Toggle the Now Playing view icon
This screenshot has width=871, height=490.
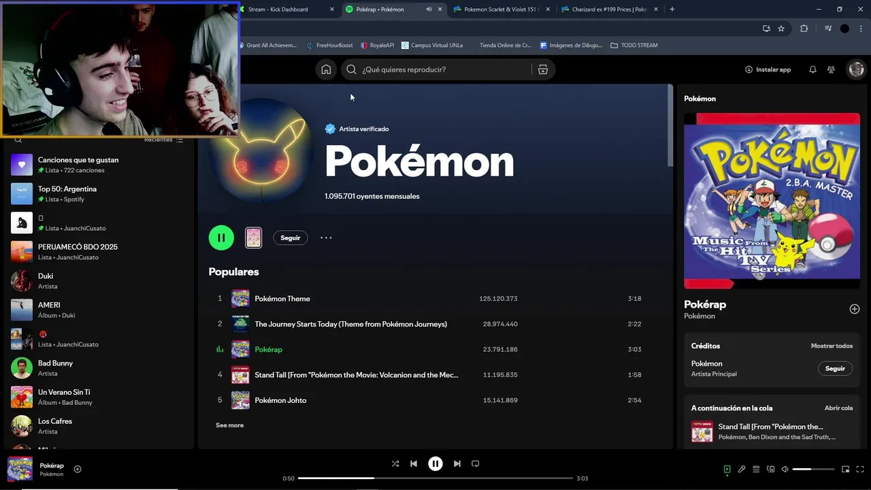(727, 469)
